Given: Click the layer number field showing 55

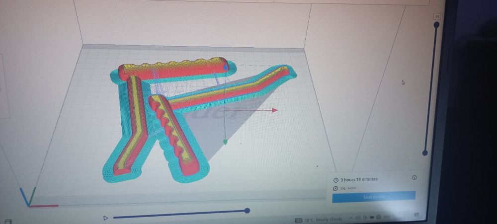Looking at the screenshot, I should coord(437,16).
